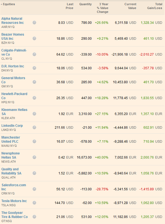Image resolution: width=165 pixels, height=224 pixels.
Task: Open the Quality and Reliability SA link
Action: tap(12, 171)
